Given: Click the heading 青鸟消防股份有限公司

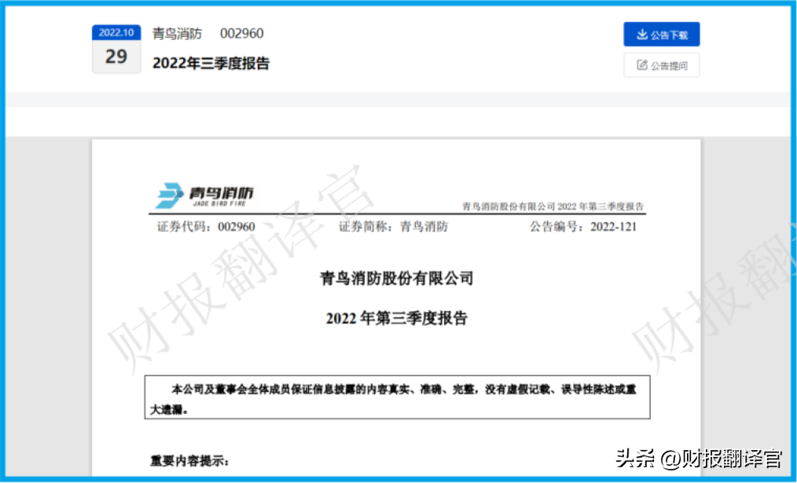Looking at the screenshot, I should click(x=396, y=278).
